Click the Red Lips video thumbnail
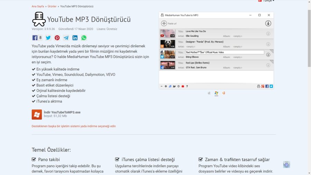 click(168, 65)
